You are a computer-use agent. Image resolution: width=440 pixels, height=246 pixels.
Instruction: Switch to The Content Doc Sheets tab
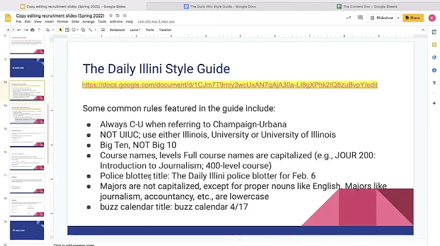click(367, 7)
